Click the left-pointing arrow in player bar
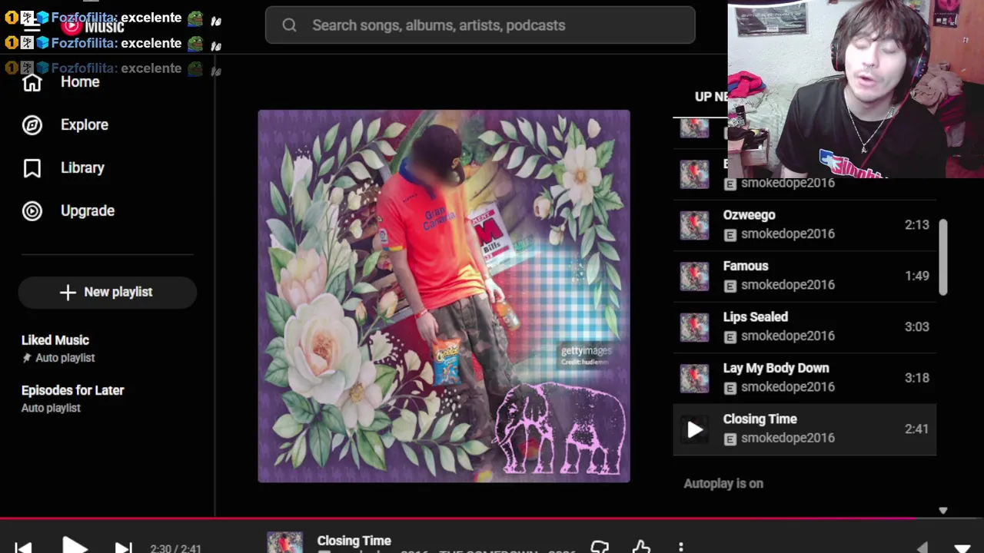The height and width of the screenshot is (553, 984). coord(922,548)
